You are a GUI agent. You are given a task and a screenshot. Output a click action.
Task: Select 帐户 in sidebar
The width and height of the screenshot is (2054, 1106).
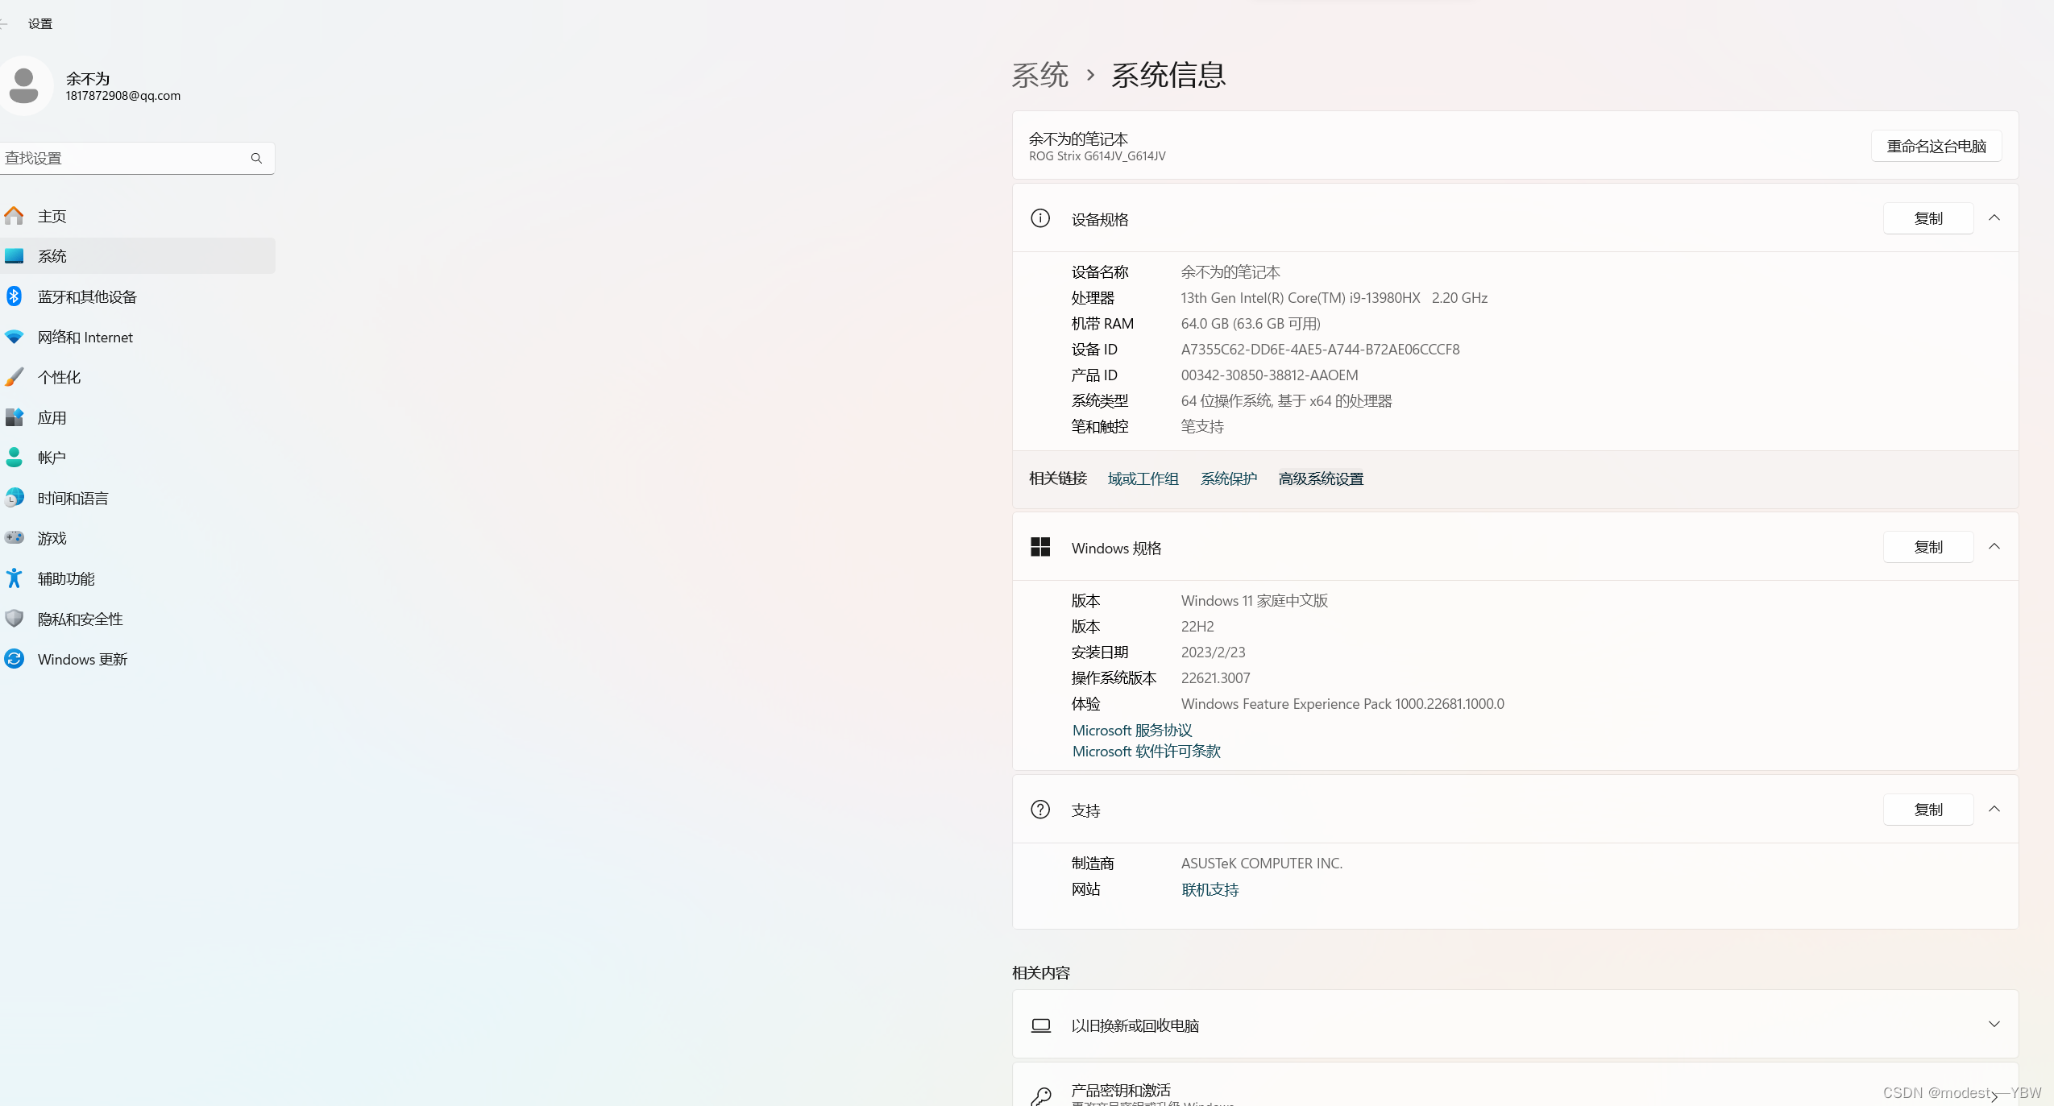pyautogui.click(x=52, y=458)
